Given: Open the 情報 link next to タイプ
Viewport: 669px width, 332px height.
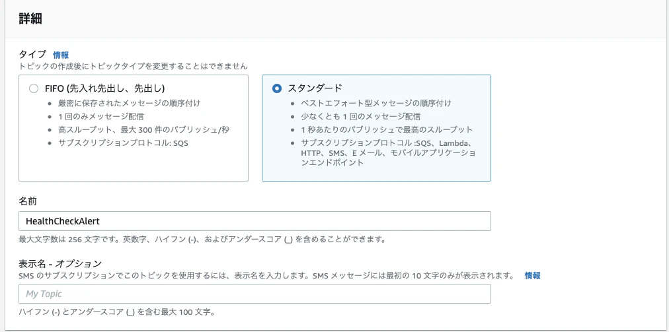Looking at the screenshot, I should tap(61, 55).
